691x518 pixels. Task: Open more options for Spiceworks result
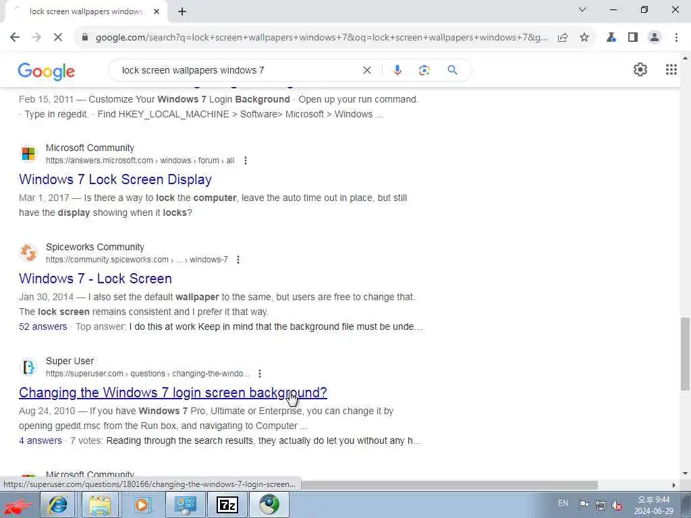238,260
